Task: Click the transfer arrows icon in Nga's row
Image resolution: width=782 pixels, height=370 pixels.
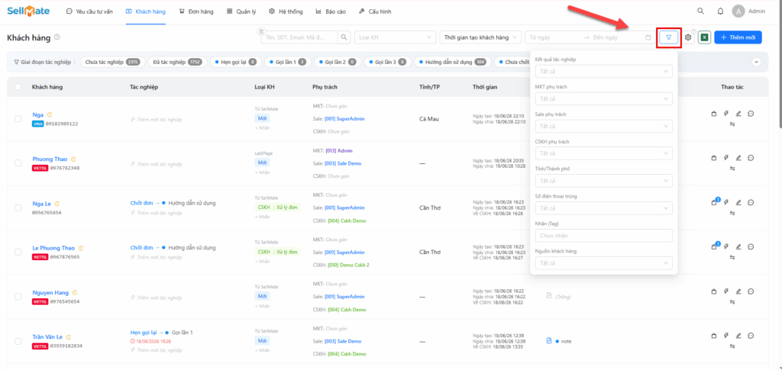Action: pos(732,124)
